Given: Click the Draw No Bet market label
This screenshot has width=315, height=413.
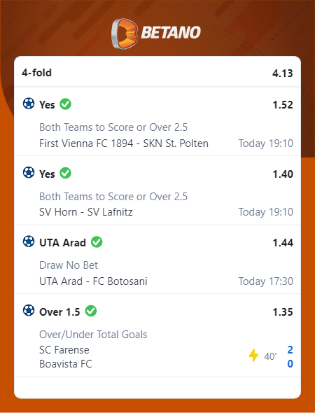Looking at the screenshot, I should [x=69, y=265].
